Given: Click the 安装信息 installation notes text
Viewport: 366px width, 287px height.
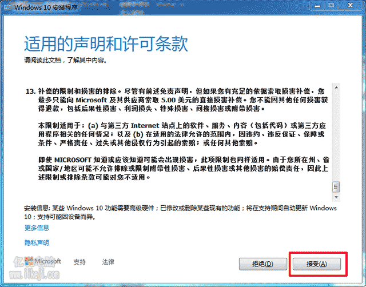Looking at the screenshot, I should tap(180, 212).
